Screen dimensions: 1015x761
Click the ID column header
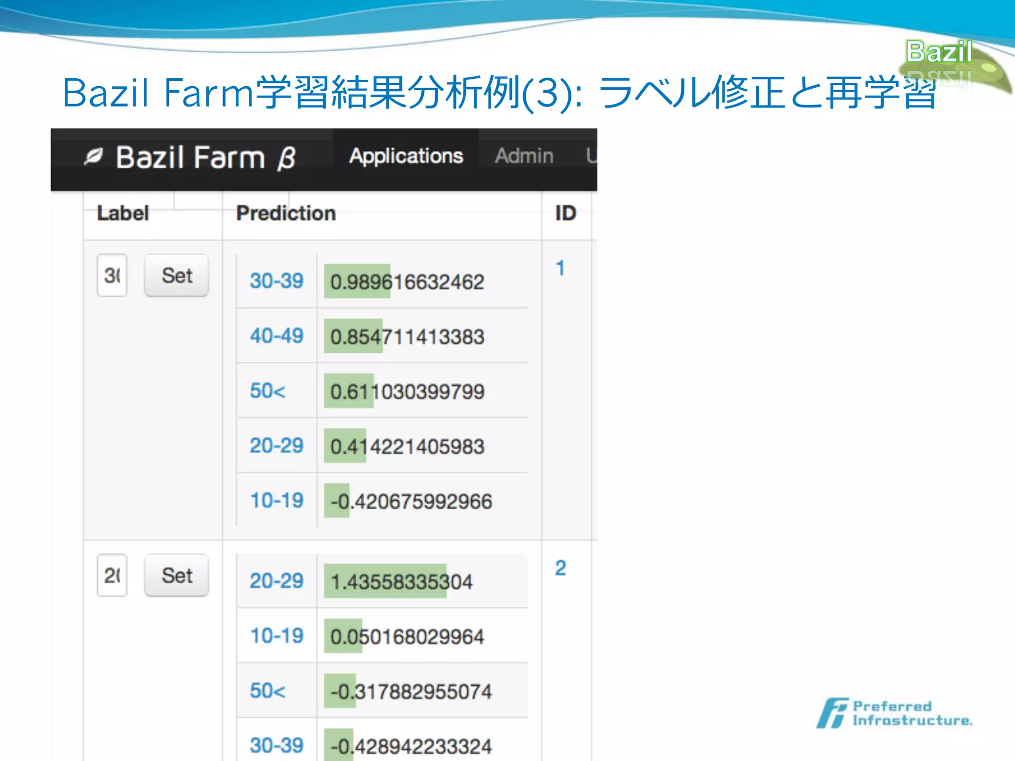click(565, 213)
